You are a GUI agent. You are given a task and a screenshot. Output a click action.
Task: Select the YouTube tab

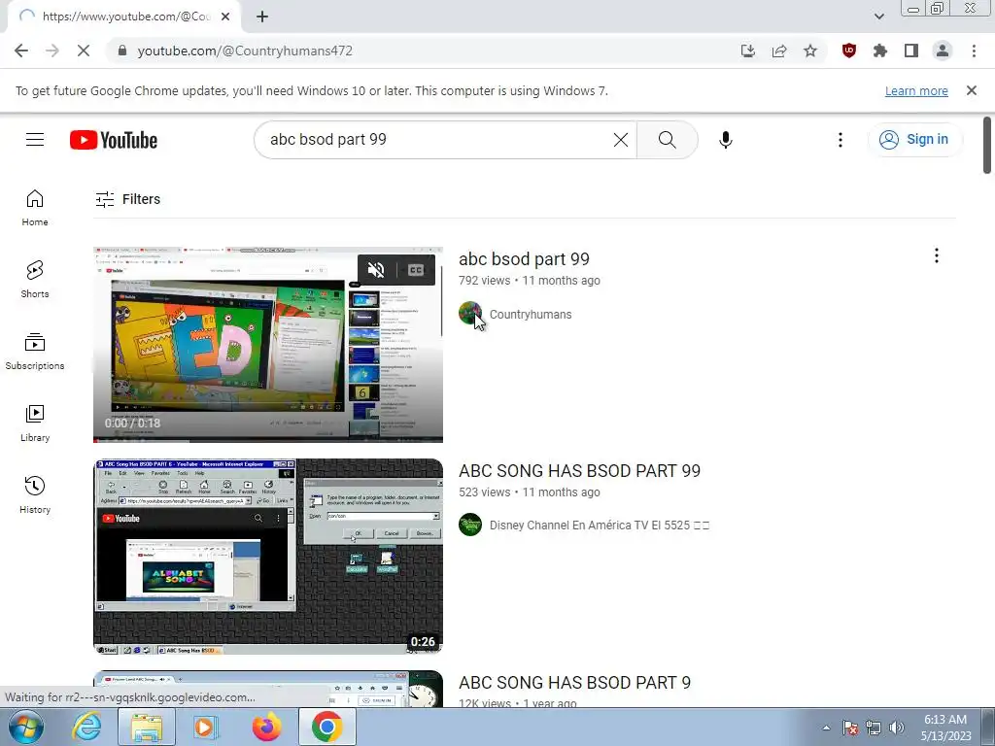click(125, 17)
